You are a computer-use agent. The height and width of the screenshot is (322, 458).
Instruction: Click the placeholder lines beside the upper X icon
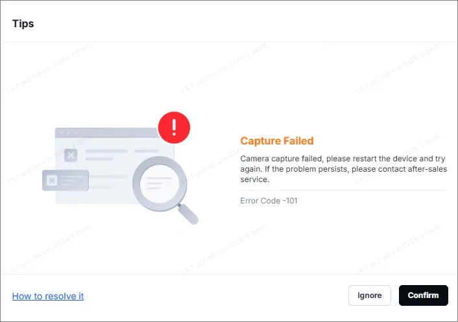click(x=121, y=155)
